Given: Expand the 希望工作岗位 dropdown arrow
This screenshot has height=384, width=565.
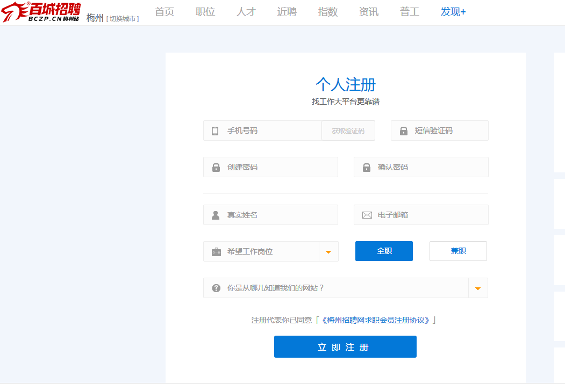Looking at the screenshot, I should pos(328,252).
